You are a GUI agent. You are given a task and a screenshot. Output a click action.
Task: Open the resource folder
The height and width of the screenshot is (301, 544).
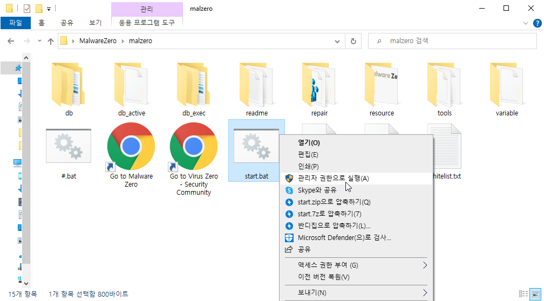point(382,85)
